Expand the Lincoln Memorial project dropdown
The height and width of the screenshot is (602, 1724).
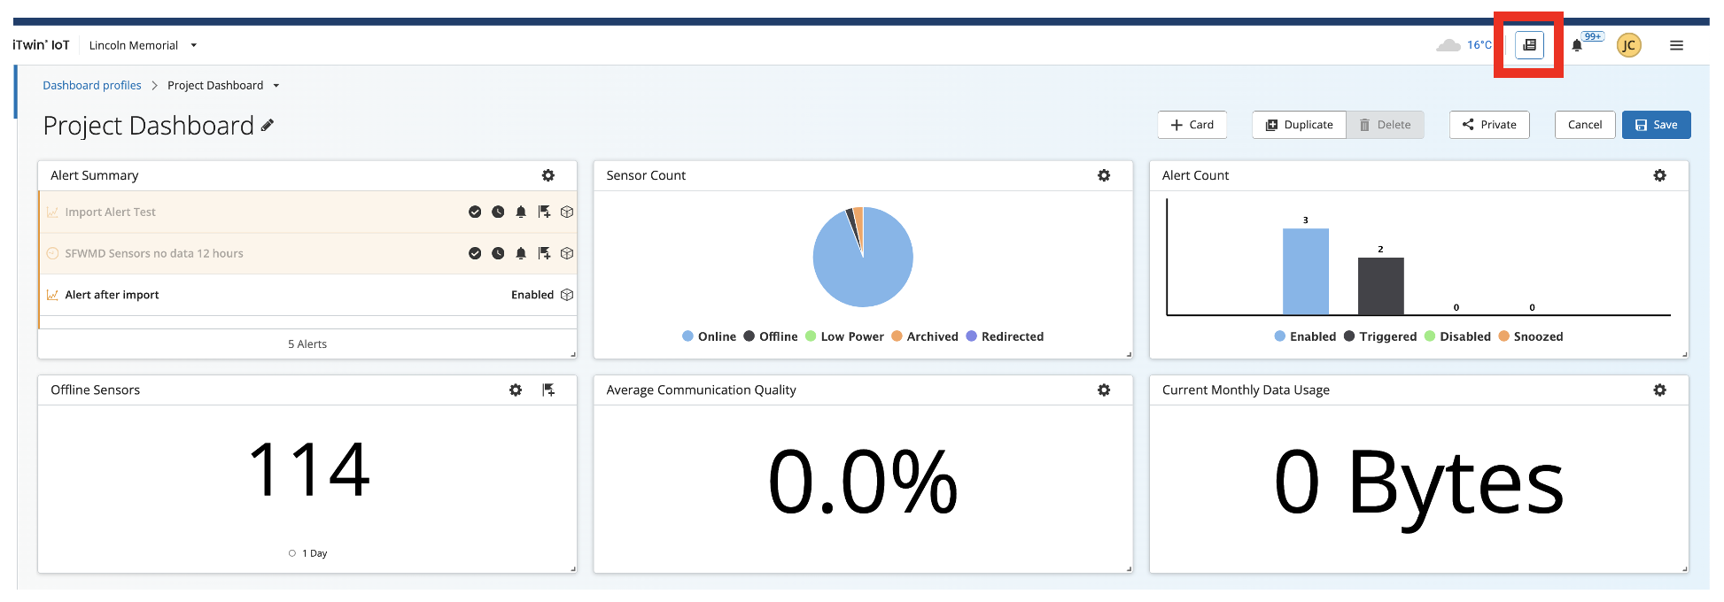[194, 45]
